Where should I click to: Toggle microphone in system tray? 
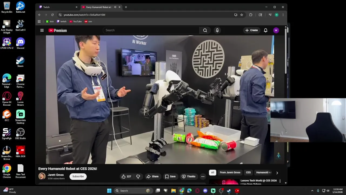click(318, 191)
